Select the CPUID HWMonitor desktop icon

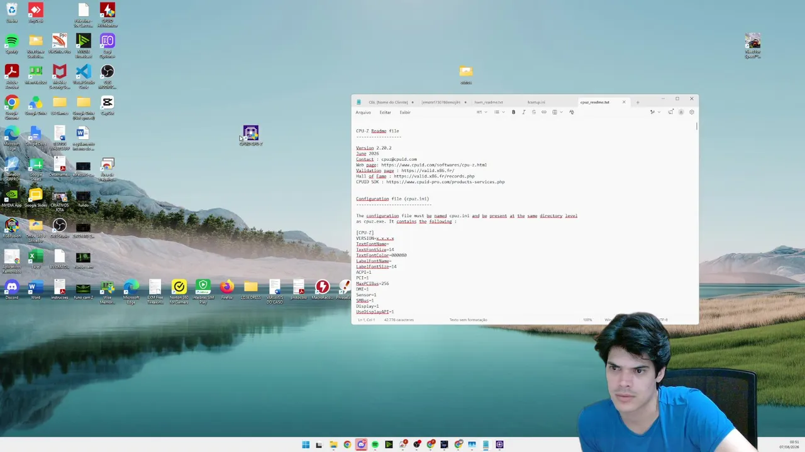[108, 15]
